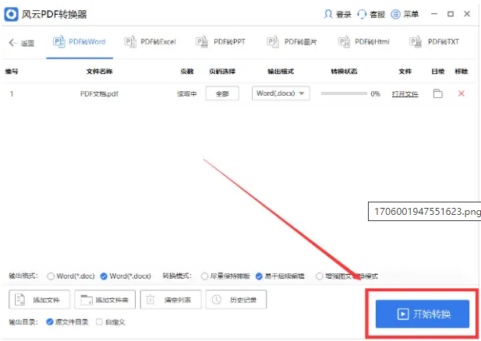Click the 转换状态 column header
The width and height of the screenshot is (481, 341).
coord(344,72)
